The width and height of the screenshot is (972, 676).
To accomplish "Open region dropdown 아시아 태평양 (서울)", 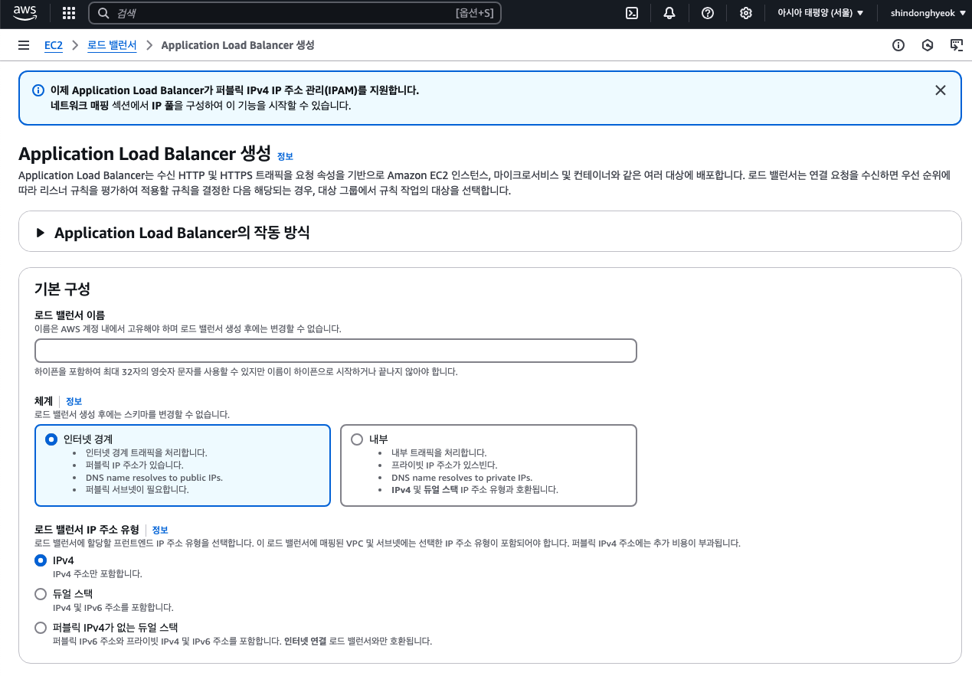I will (820, 13).
